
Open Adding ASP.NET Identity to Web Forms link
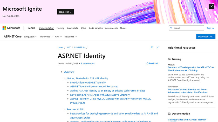pos(107,91)
